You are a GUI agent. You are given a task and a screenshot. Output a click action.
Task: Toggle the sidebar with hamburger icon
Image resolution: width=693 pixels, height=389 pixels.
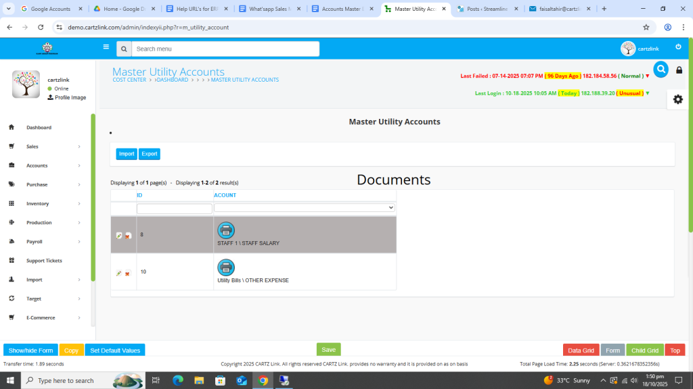(x=106, y=47)
